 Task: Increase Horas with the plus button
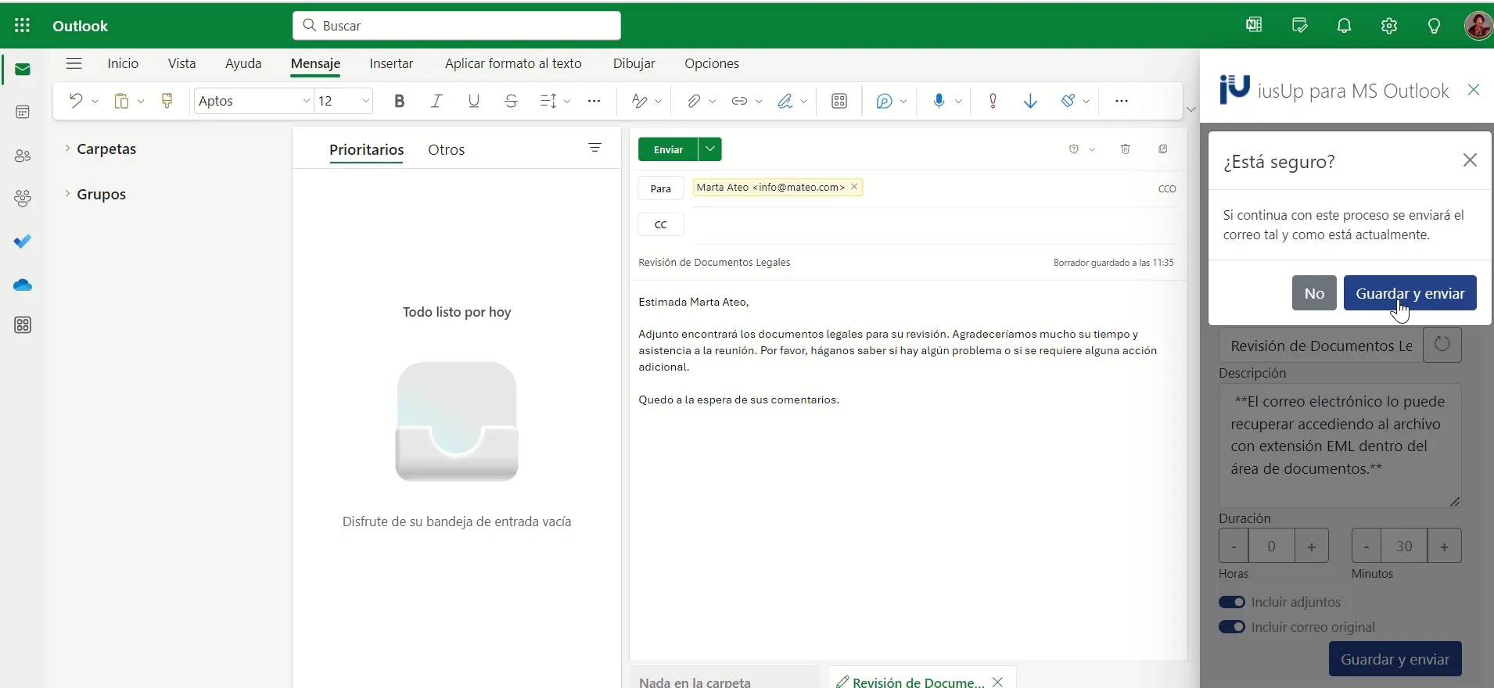[x=1312, y=546]
